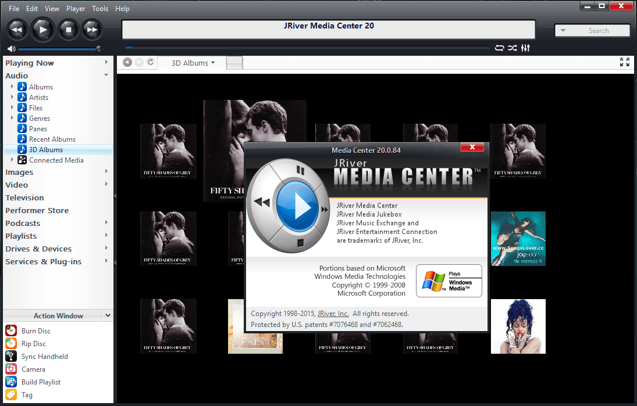637x406 pixels.
Task: Toggle shuffle mode
Action: [x=513, y=48]
